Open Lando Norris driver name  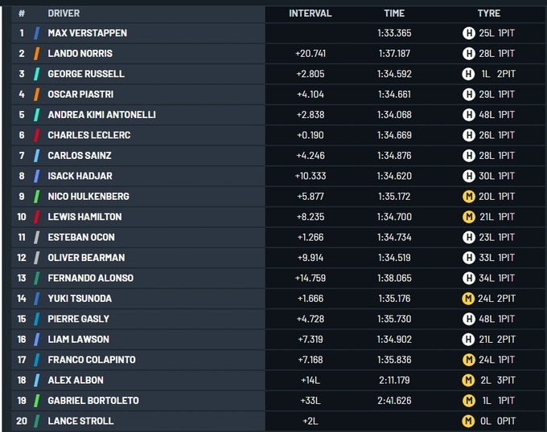click(80, 54)
